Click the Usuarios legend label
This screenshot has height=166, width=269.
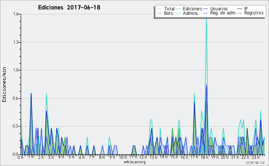219,9
